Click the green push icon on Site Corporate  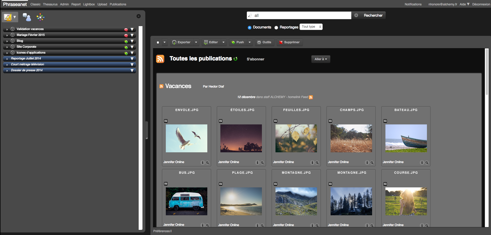pyautogui.click(x=126, y=47)
